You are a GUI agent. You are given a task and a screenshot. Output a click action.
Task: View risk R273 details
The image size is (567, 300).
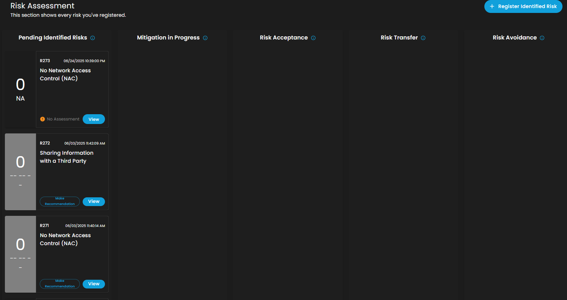[94, 119]
